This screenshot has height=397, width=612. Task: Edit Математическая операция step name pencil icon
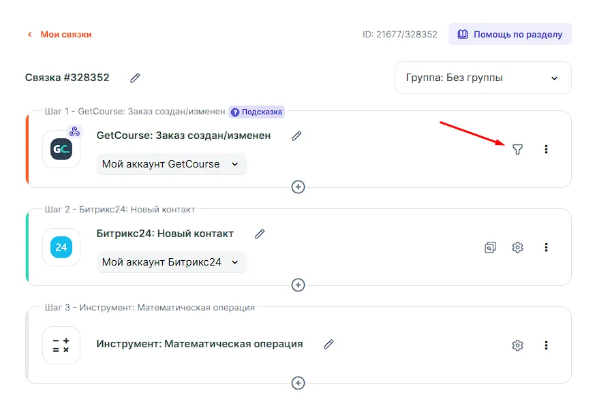click(x=328, y=344)
